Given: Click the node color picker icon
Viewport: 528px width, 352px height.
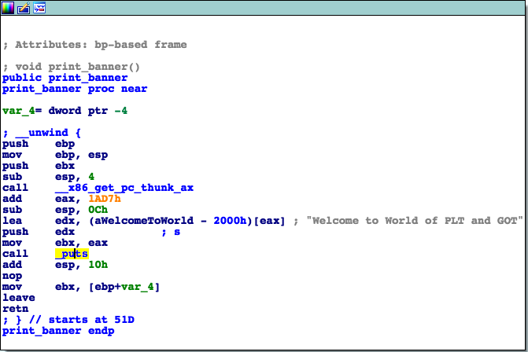Looking at the screenshot, I should (7, 8).
